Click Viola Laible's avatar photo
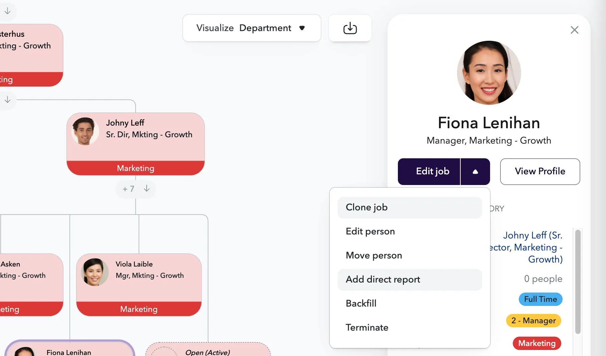The image size is (606, 356). [95, 272]
